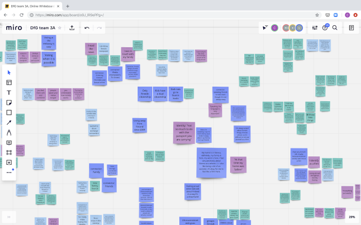Select the Comment tool
This screenshot has height=225, width=361.
click(x=9, y=142)
